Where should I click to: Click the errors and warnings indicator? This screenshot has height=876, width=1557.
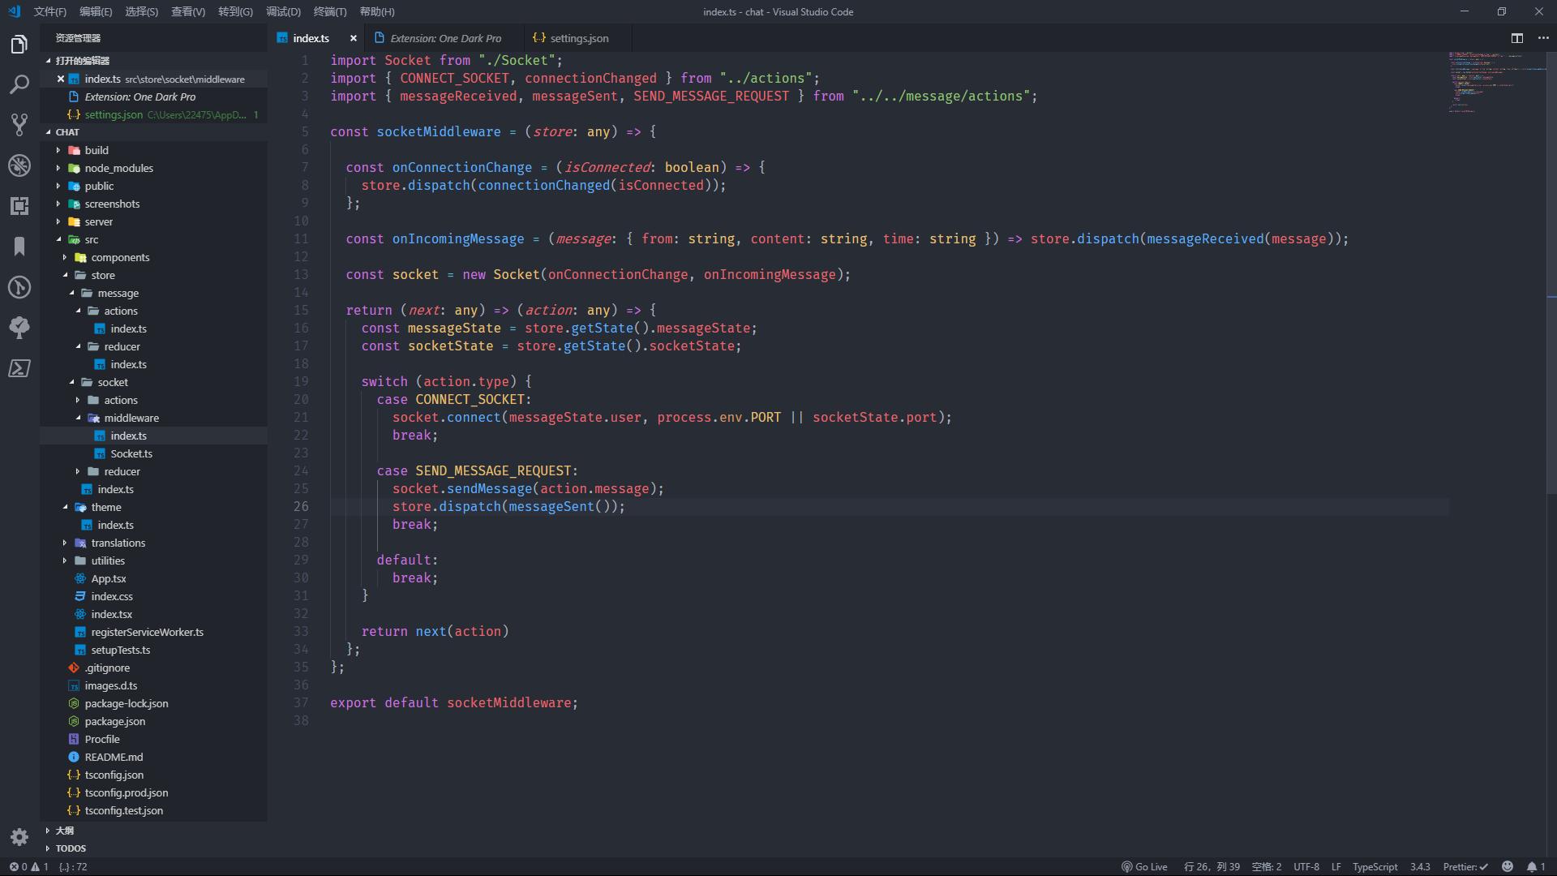(x=28, y=866)
